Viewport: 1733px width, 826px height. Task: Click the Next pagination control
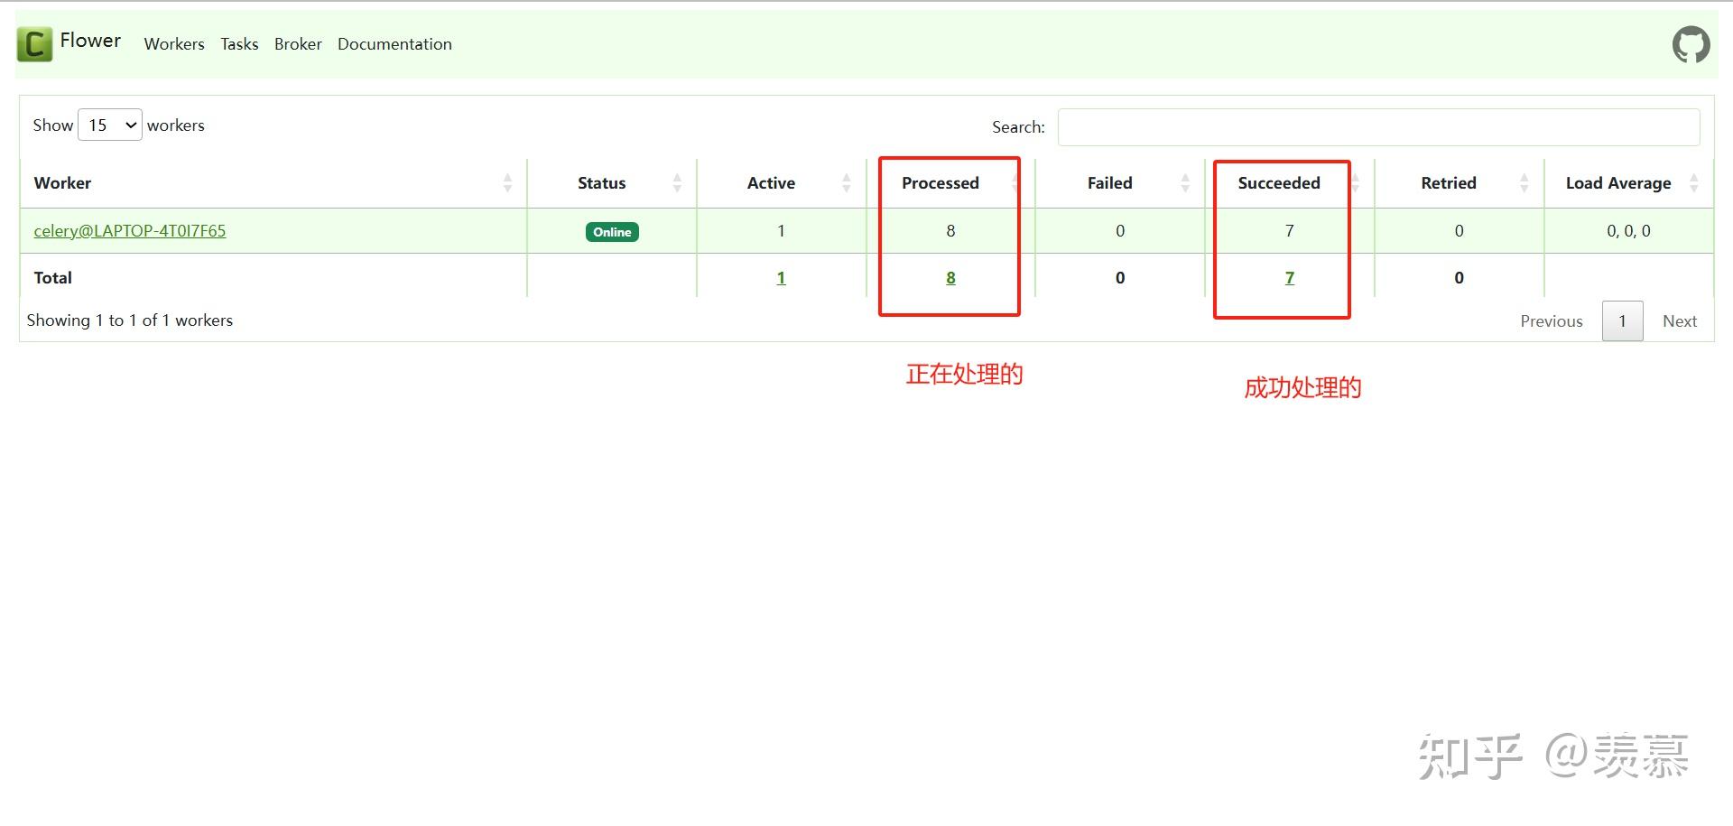pyautogui.click(x=1680, y=320)
